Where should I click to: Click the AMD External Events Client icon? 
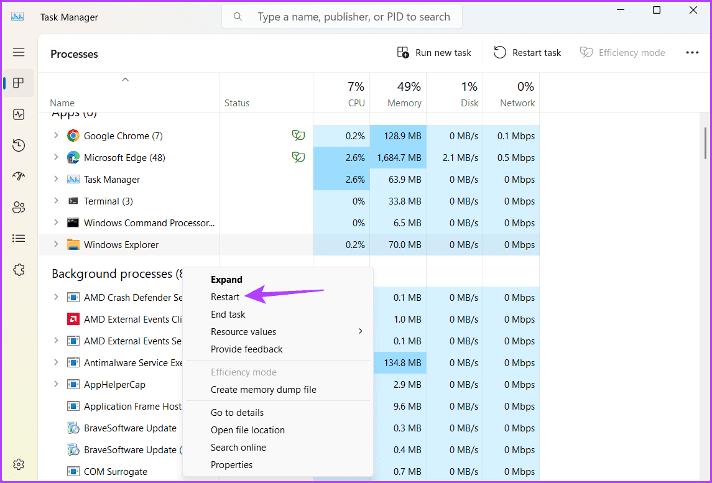tap(73, 319)
